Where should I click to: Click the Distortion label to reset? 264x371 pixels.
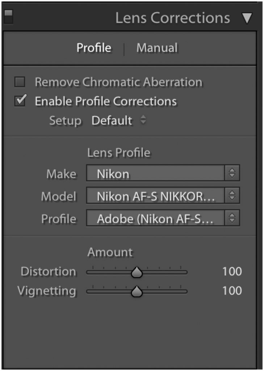[48, 272]
